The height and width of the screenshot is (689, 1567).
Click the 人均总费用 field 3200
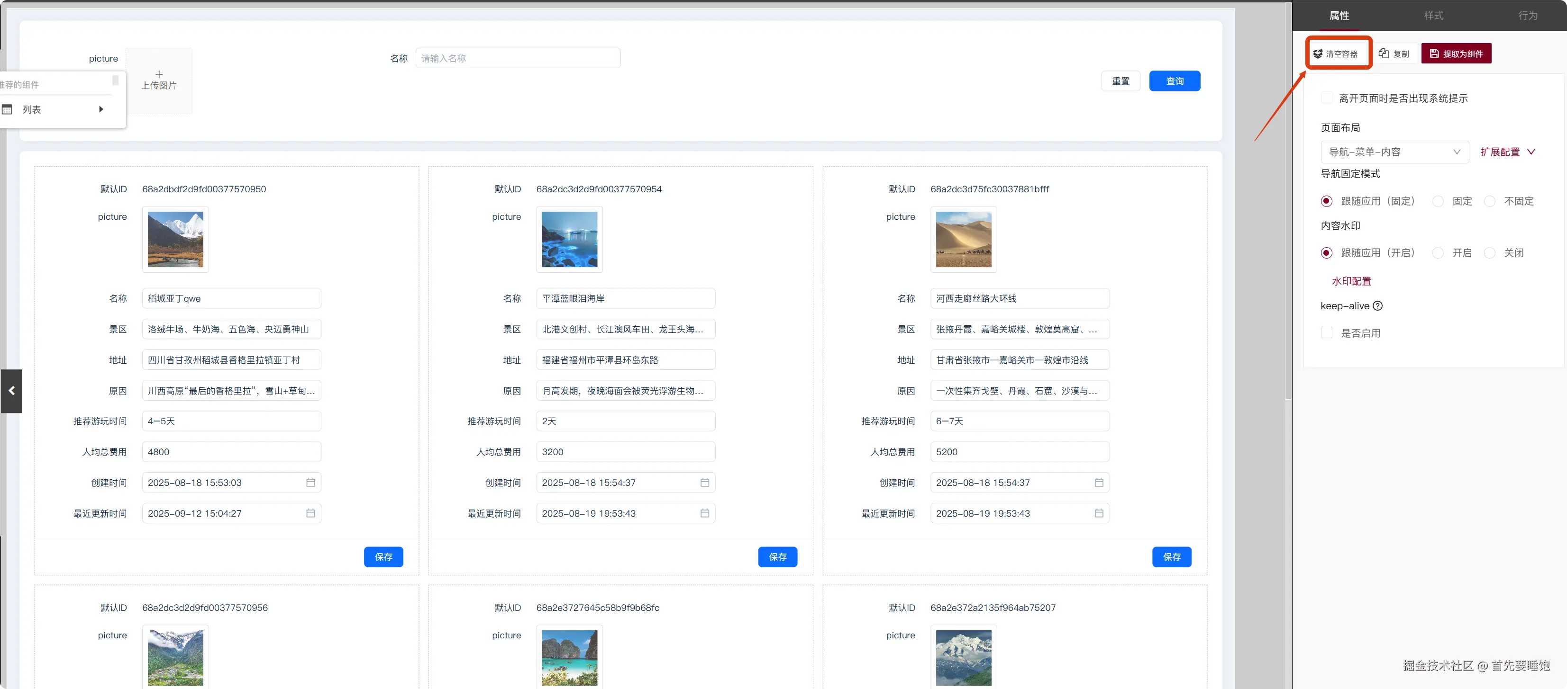click(625, 452)
